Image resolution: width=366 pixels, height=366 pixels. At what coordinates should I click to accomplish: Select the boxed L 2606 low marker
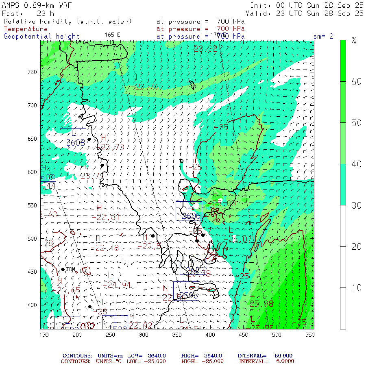click(x=189, y=211)
